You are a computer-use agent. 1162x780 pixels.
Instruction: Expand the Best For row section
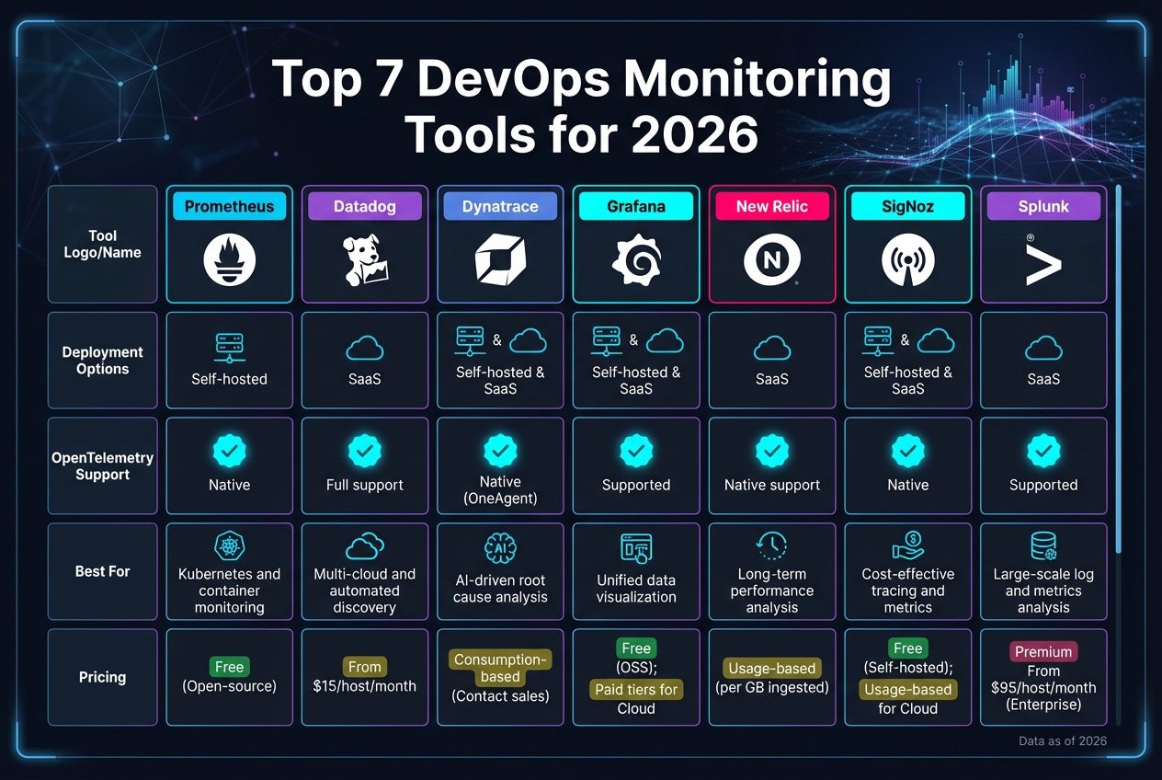click(x=102, y=571)
